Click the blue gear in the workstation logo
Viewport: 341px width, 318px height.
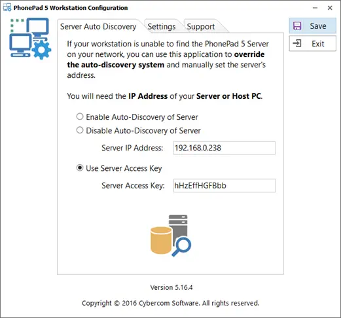pos(41,50)
